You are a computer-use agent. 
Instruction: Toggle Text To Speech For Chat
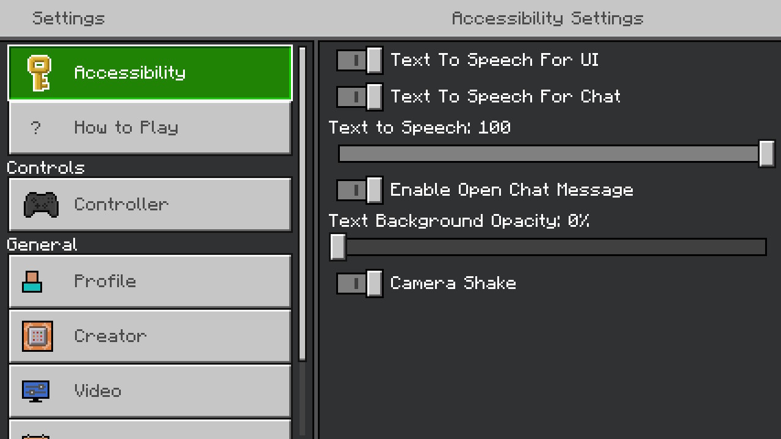click(x=359, y=97)
